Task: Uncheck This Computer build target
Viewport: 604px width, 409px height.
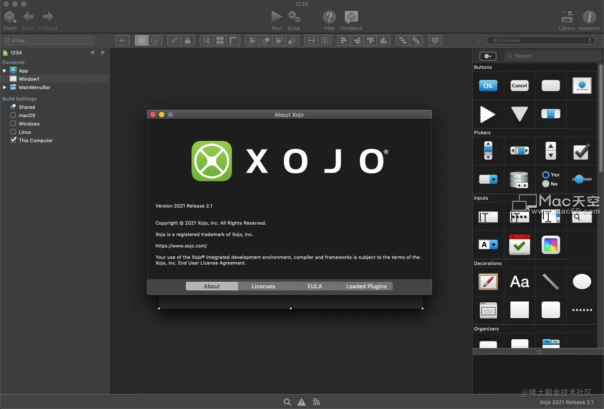Action: pyautogui.click(x=13, y=140)
